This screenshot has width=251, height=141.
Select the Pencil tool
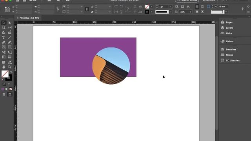(x=9, y=42)
